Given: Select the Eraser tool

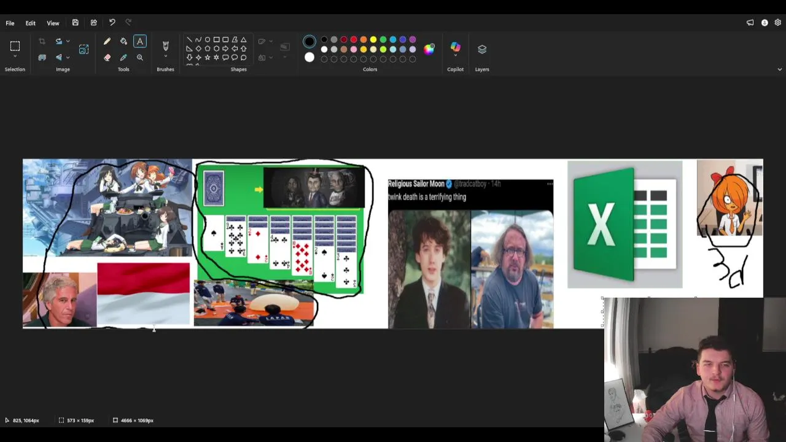Looking at the screenshot, I should [x=107, y=57].
